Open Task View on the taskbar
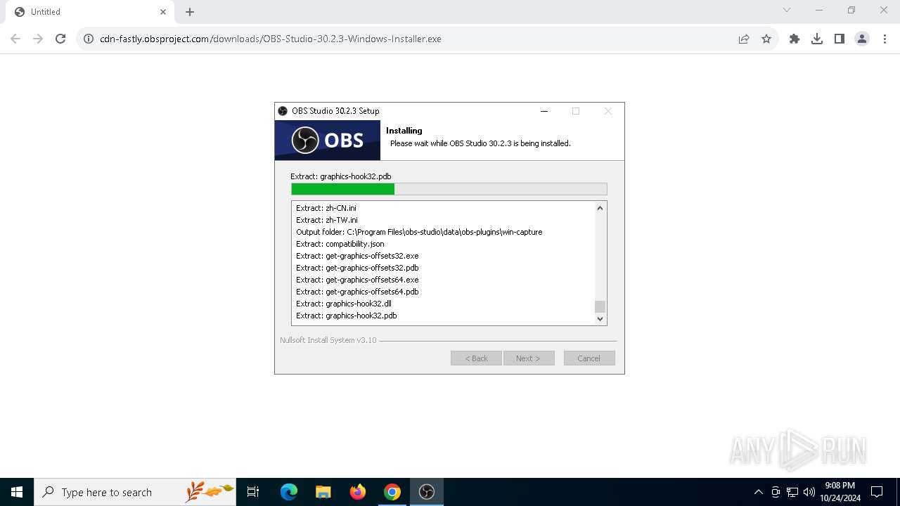The height and width of the screenshot is (506, 900). pyautogui.click(x=253, y=492)
